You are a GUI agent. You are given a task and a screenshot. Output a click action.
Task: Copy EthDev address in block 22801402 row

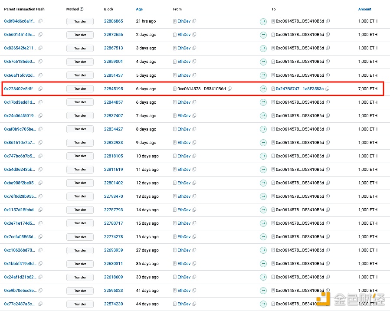(194, 183)
